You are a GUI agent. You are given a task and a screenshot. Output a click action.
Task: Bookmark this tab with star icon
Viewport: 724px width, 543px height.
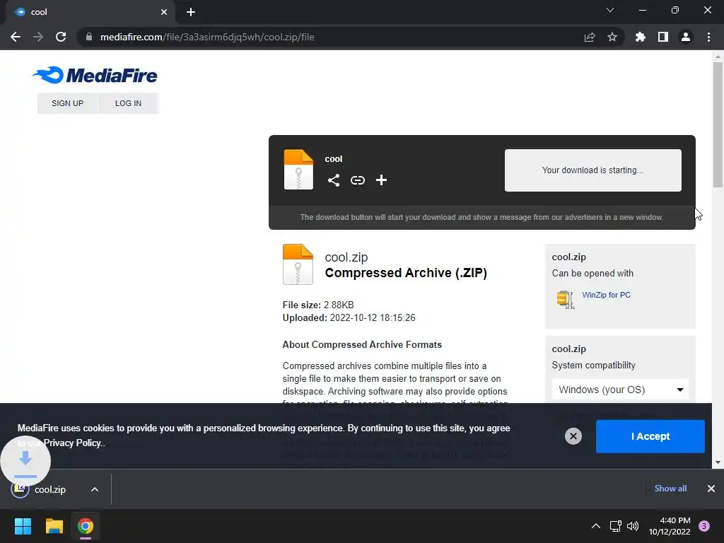[x=612, y=37]
